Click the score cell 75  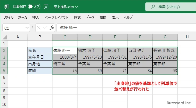tap(65, 71)
